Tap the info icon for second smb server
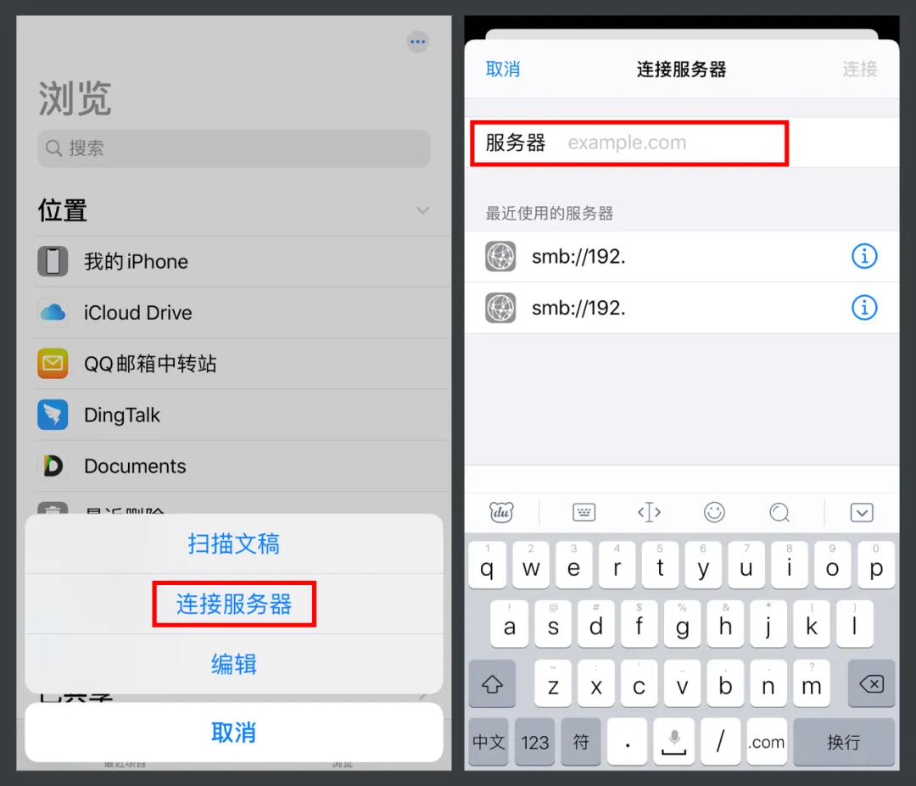Viewport: 916px width, 786px height. coord(864,307)
